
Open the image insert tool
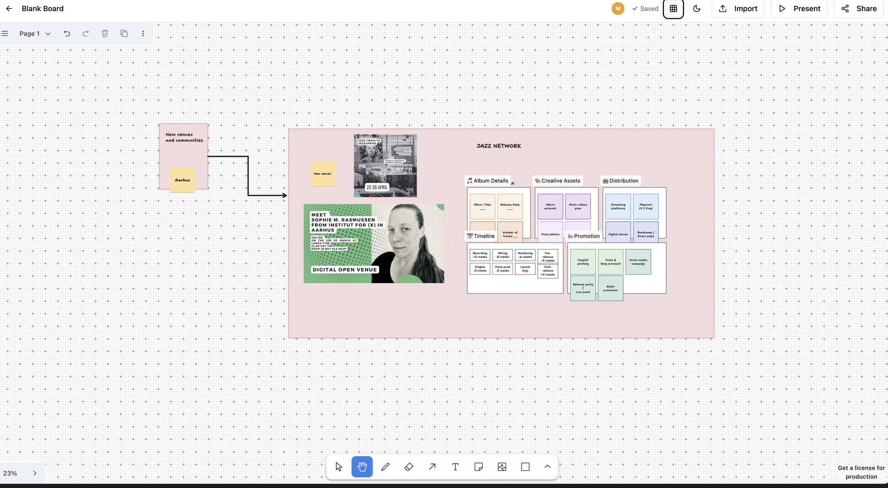pos(502,467)
